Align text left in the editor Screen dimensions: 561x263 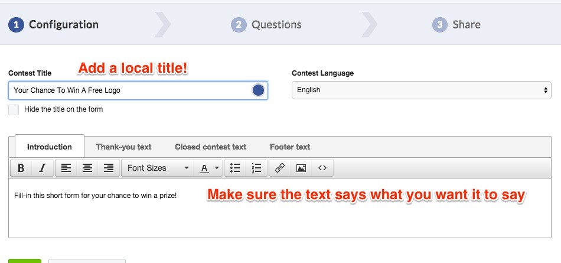tap(66, 168)
